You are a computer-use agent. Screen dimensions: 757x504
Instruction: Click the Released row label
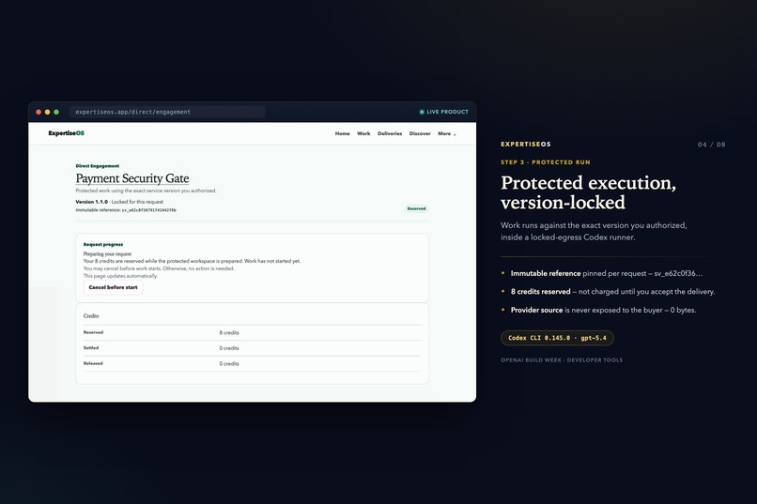point(93,363)
